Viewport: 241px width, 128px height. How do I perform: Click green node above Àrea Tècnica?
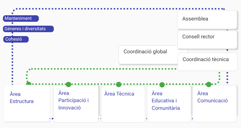click(x=119, y=84)
